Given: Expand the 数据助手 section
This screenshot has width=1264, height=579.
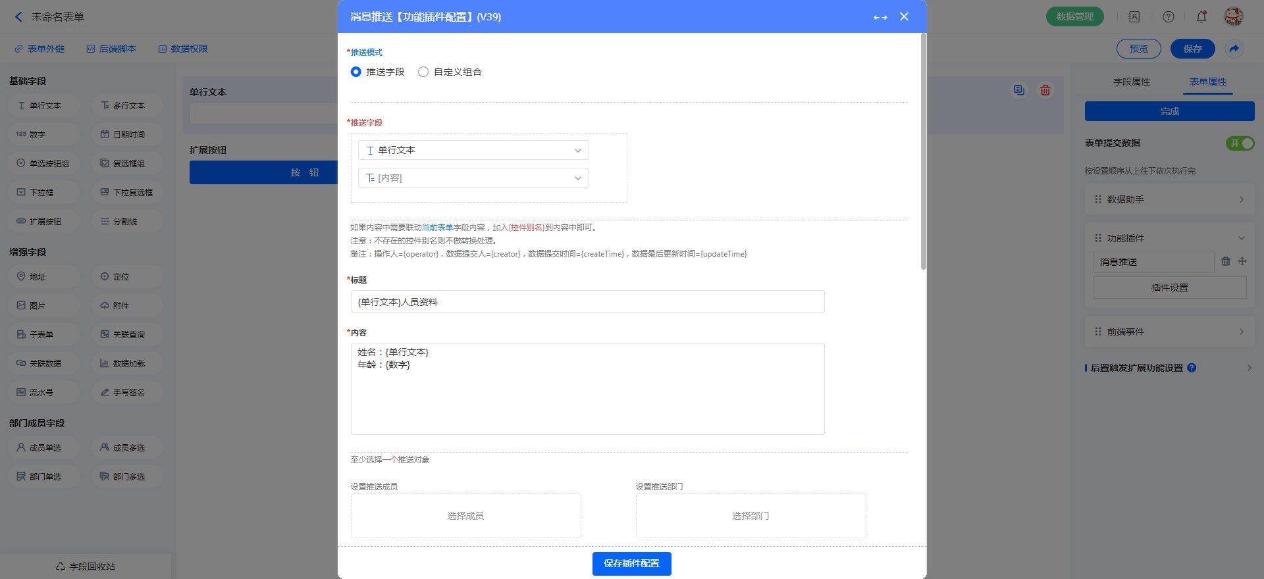Looking at the screenshot, I should (x=1169, y=199).
